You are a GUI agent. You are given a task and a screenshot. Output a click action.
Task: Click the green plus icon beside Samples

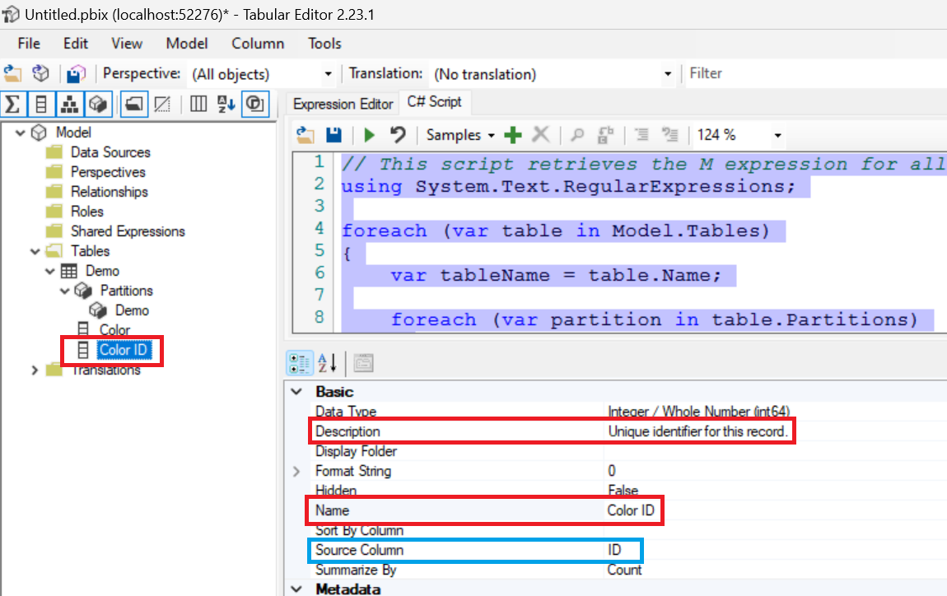click(513, 135)
